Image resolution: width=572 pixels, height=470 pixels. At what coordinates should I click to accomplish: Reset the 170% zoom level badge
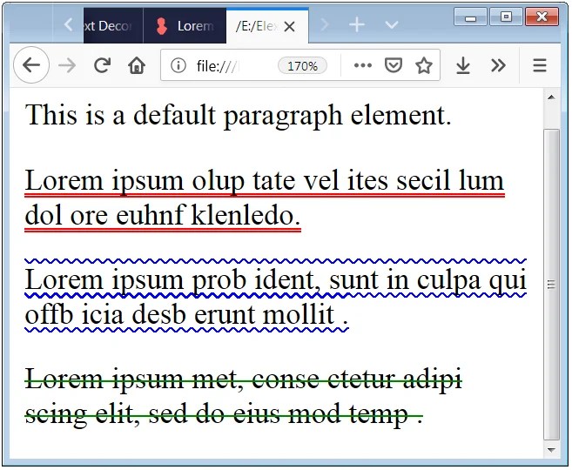pyautogui.click(x=302, y=66)
